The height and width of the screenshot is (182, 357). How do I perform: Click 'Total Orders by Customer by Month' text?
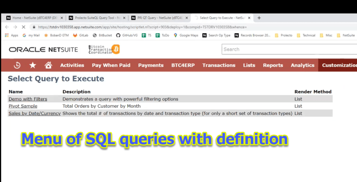click(101, 106)
